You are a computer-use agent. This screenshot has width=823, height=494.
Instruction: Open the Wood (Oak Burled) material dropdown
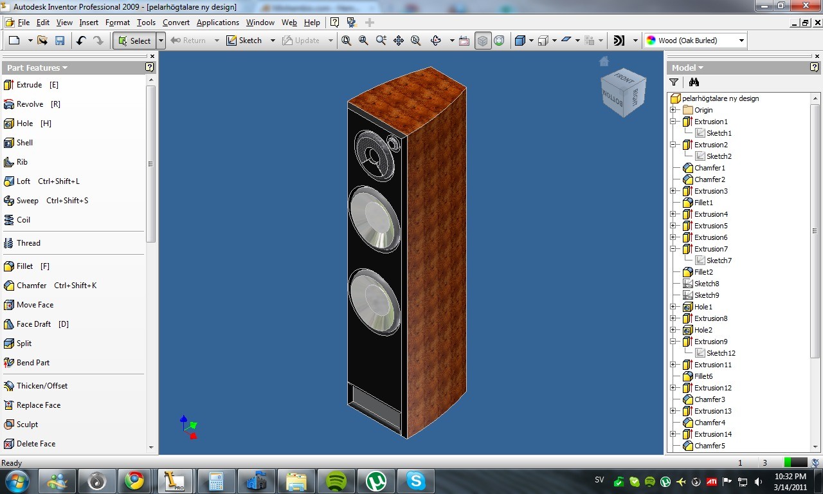click(x=695, y=41)
